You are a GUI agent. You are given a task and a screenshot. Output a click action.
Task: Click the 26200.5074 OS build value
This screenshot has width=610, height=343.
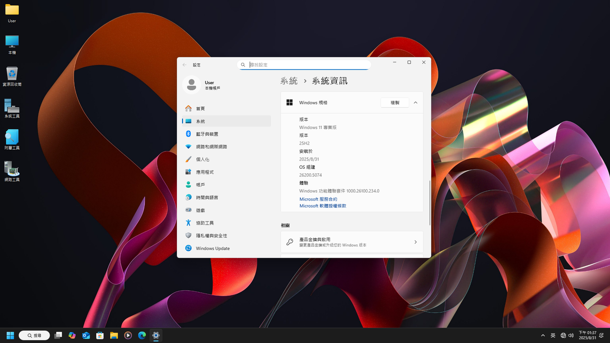pyautogui.click(x=311, y=175)
